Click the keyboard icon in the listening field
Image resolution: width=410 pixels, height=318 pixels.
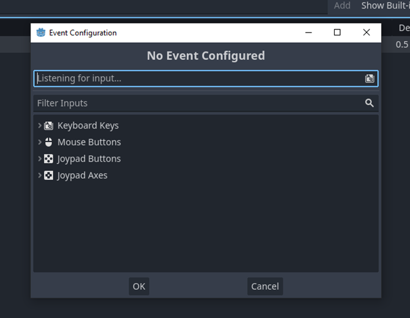coord(370,78)
